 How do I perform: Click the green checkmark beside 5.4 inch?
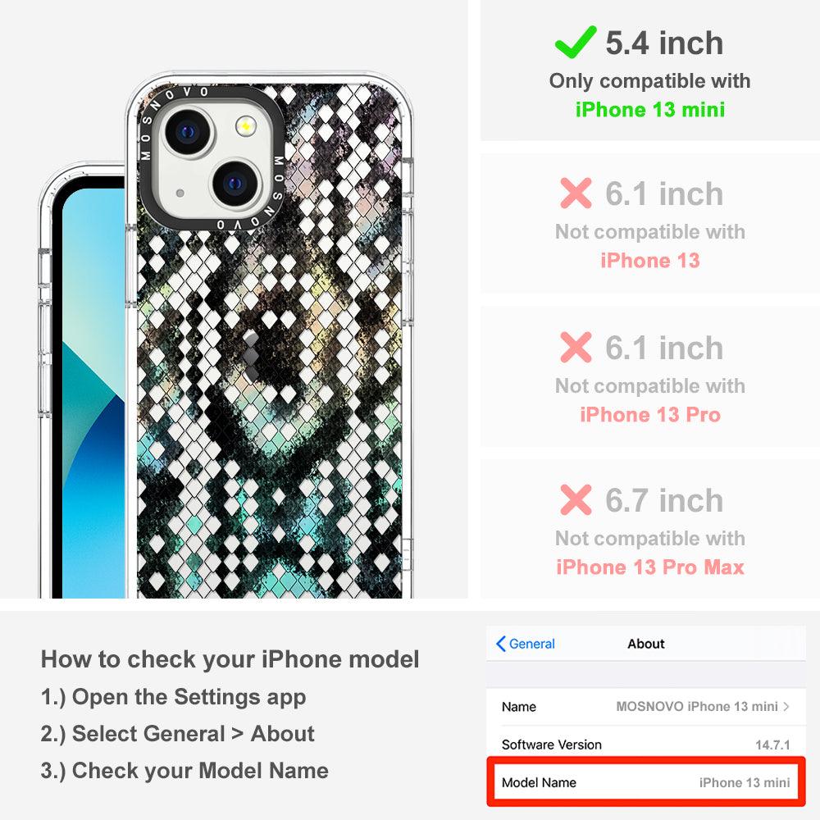[576, 42]
